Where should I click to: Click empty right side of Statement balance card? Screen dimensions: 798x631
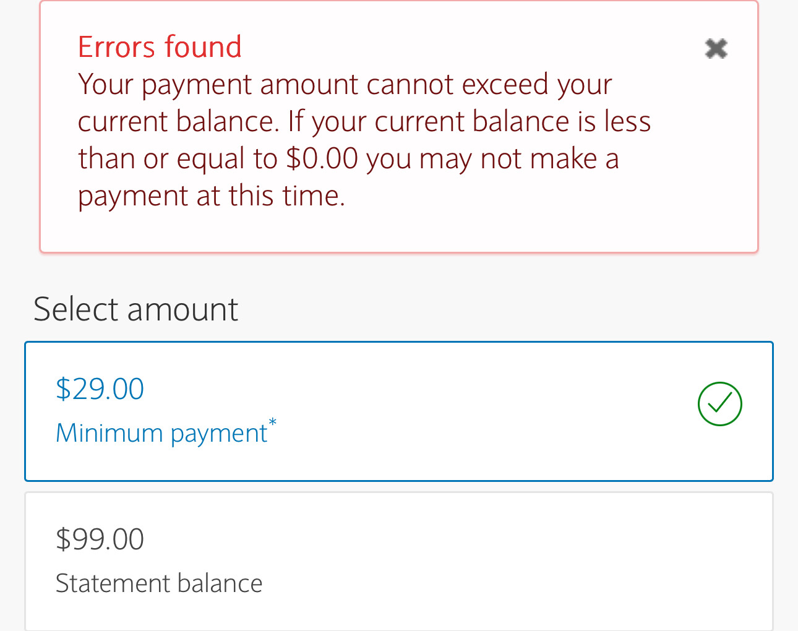(557, 560)
